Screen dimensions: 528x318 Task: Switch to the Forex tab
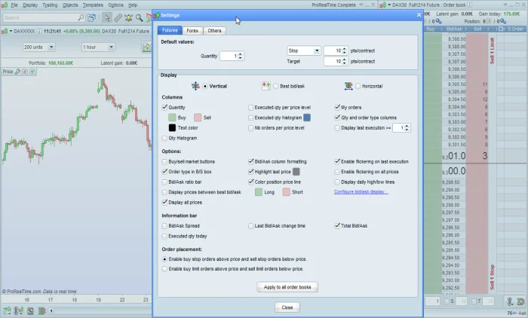(x=192, y=30)
